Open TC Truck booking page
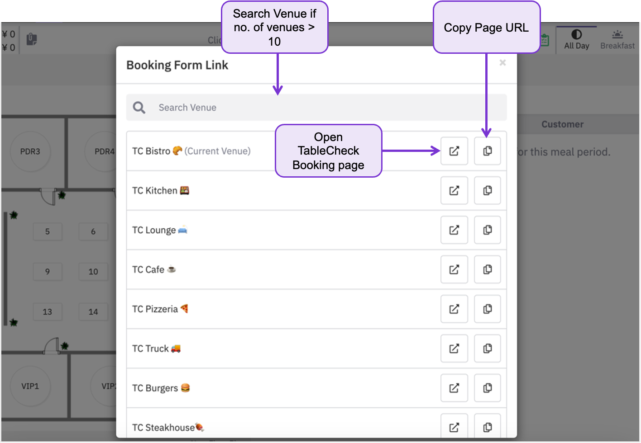Image resolution: width=641 pixels, height=443 pixels. coord(454,349)
